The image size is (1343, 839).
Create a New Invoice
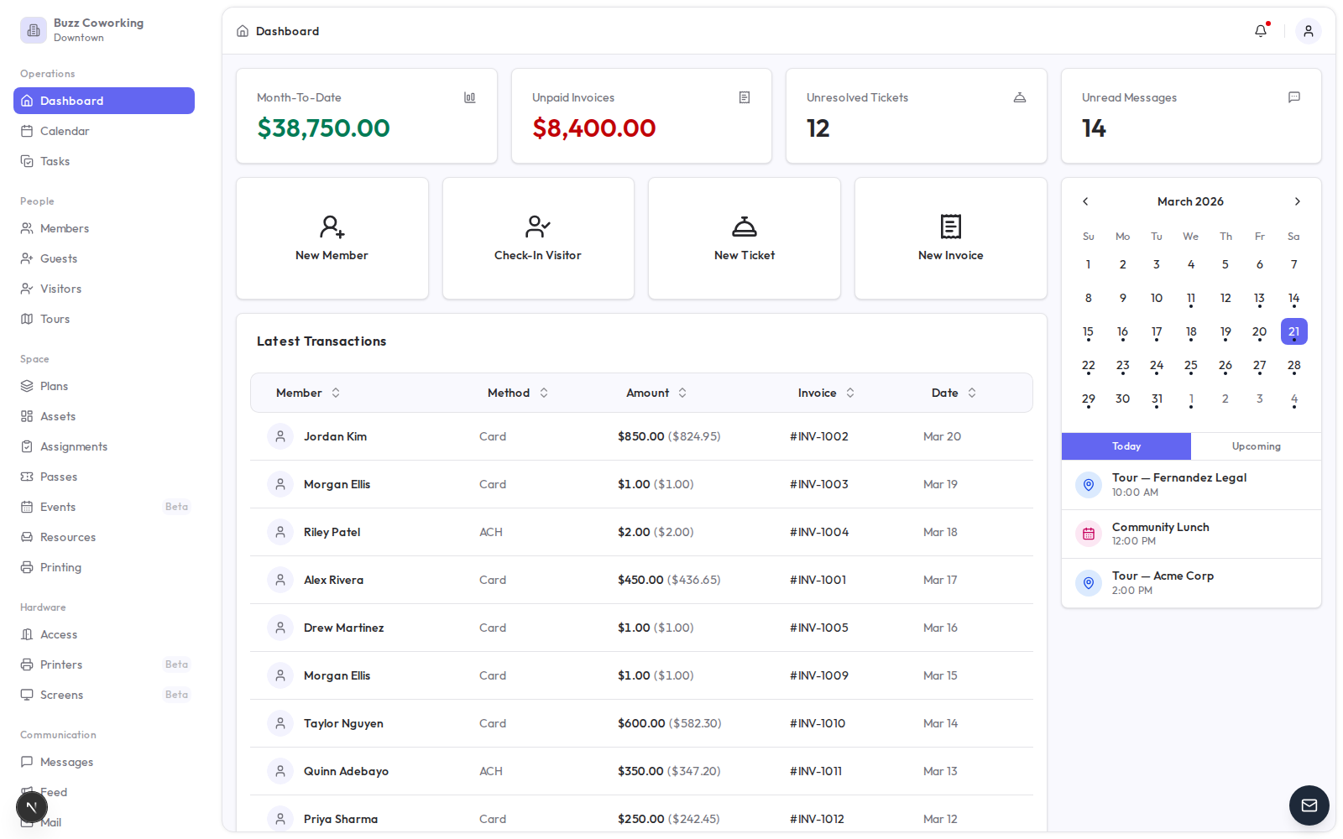pyautogui.click(x=949, y=238)
